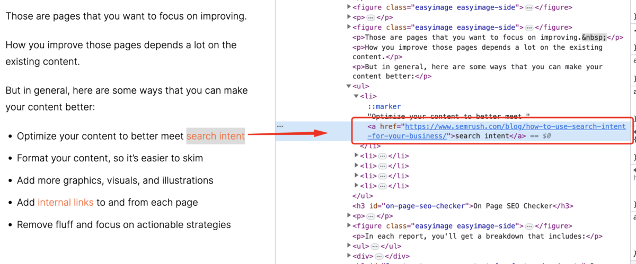The height and width of the screenshot is (264, 636).
Task: Collapse the <ul> node in the DOM tree
Action: point(349,86)
